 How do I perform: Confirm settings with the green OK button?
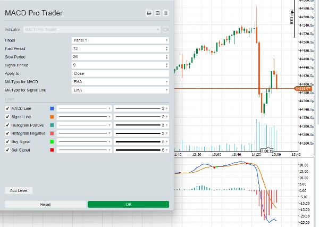128,205
